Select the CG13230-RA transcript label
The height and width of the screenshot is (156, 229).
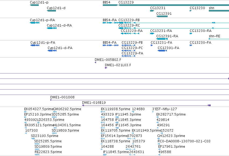pyautogui.click(x=201, y=31)
